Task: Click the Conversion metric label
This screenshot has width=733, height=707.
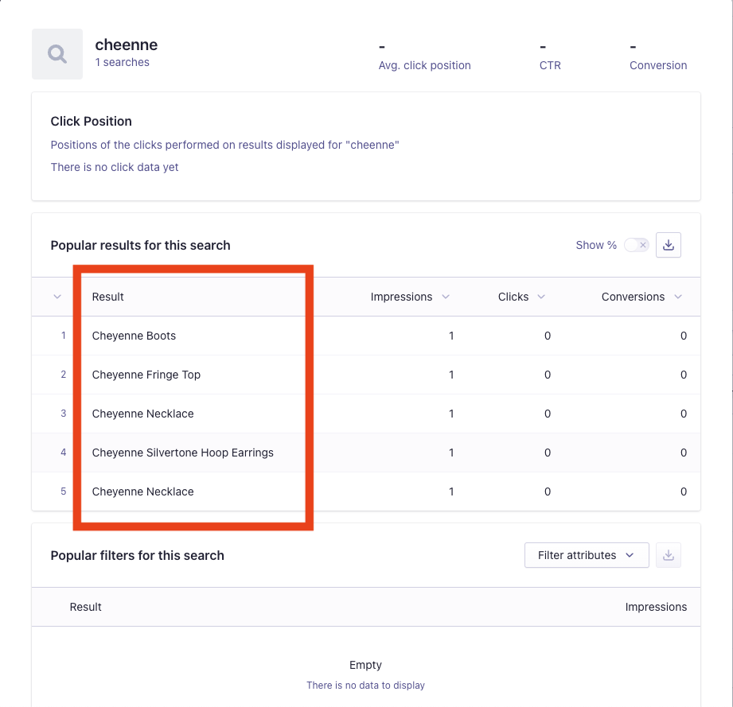Action: click(x=658, y=65)
